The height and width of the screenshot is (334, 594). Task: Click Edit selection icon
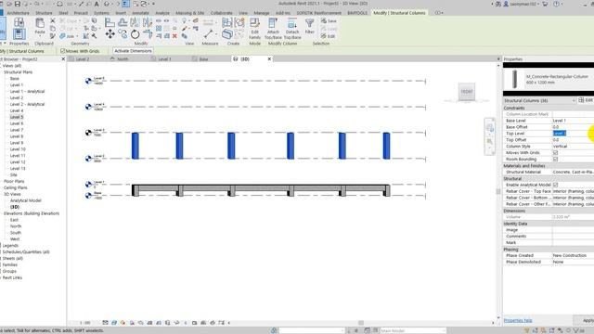pos(328,36)
